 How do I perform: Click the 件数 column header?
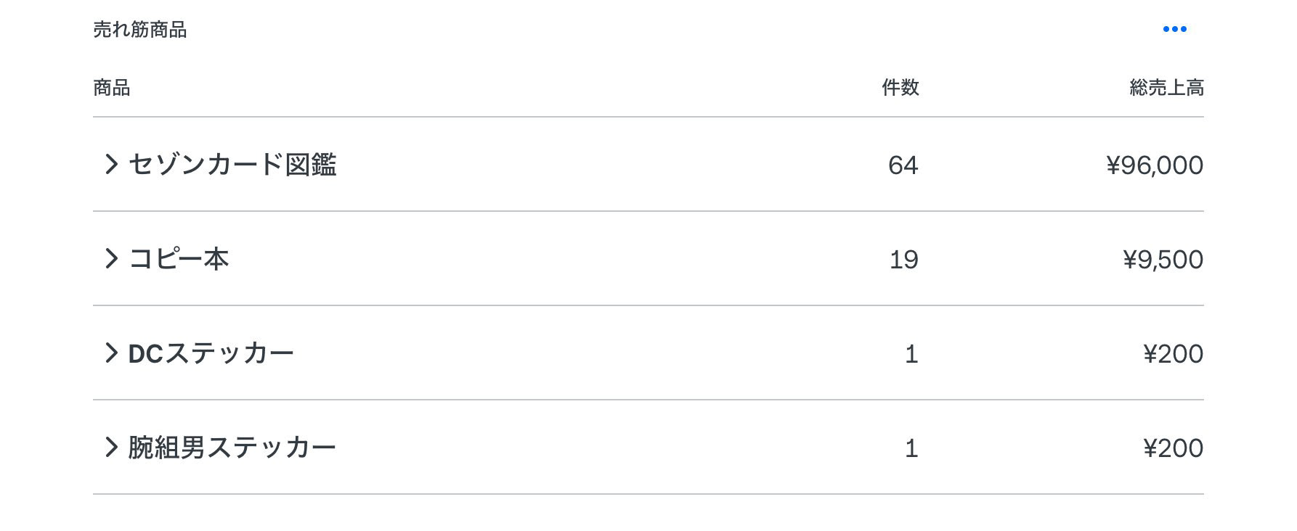[x=900, y=88]
